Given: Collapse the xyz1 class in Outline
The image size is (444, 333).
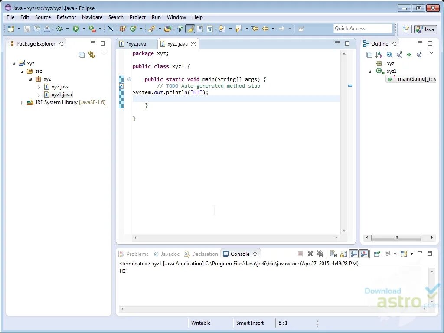Looking at the screenshot, I should pos(370,72).
